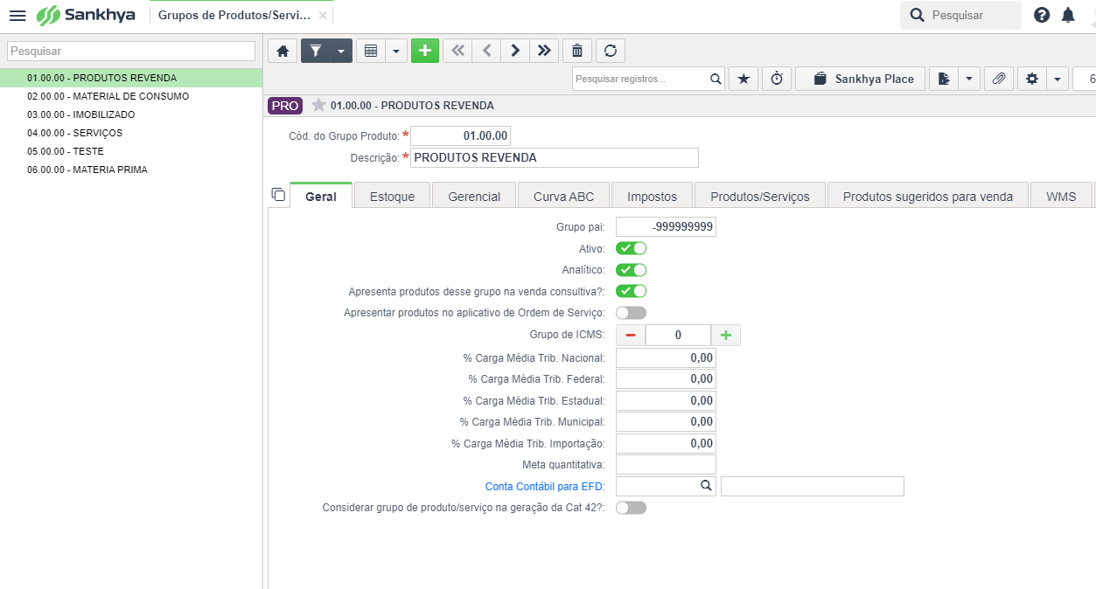
Task: Open attachments with the paperclip icon
Action: pos(999,79)
